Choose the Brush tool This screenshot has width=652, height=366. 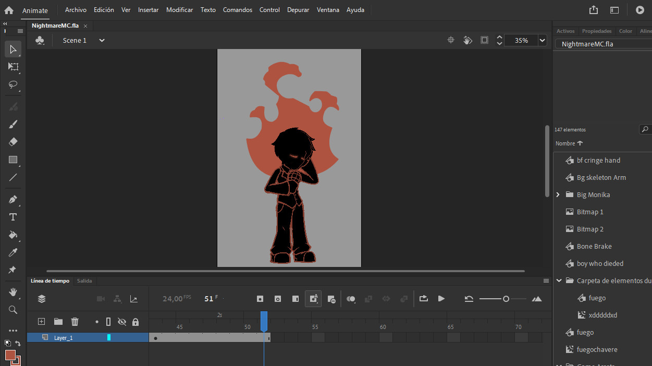pyautogui.click(x=13, y=124)
